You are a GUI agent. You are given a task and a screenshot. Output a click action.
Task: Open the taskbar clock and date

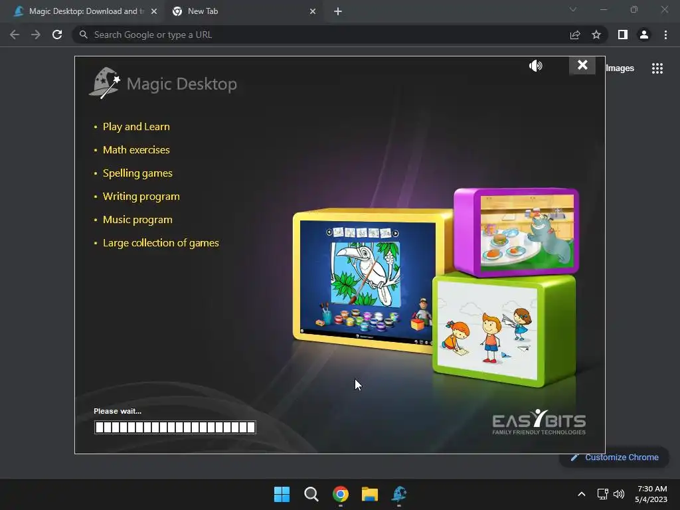(651, 494)
